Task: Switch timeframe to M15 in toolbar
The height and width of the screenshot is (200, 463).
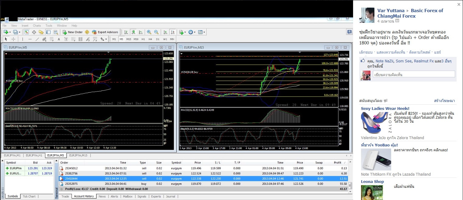Action: click(128, 39)
